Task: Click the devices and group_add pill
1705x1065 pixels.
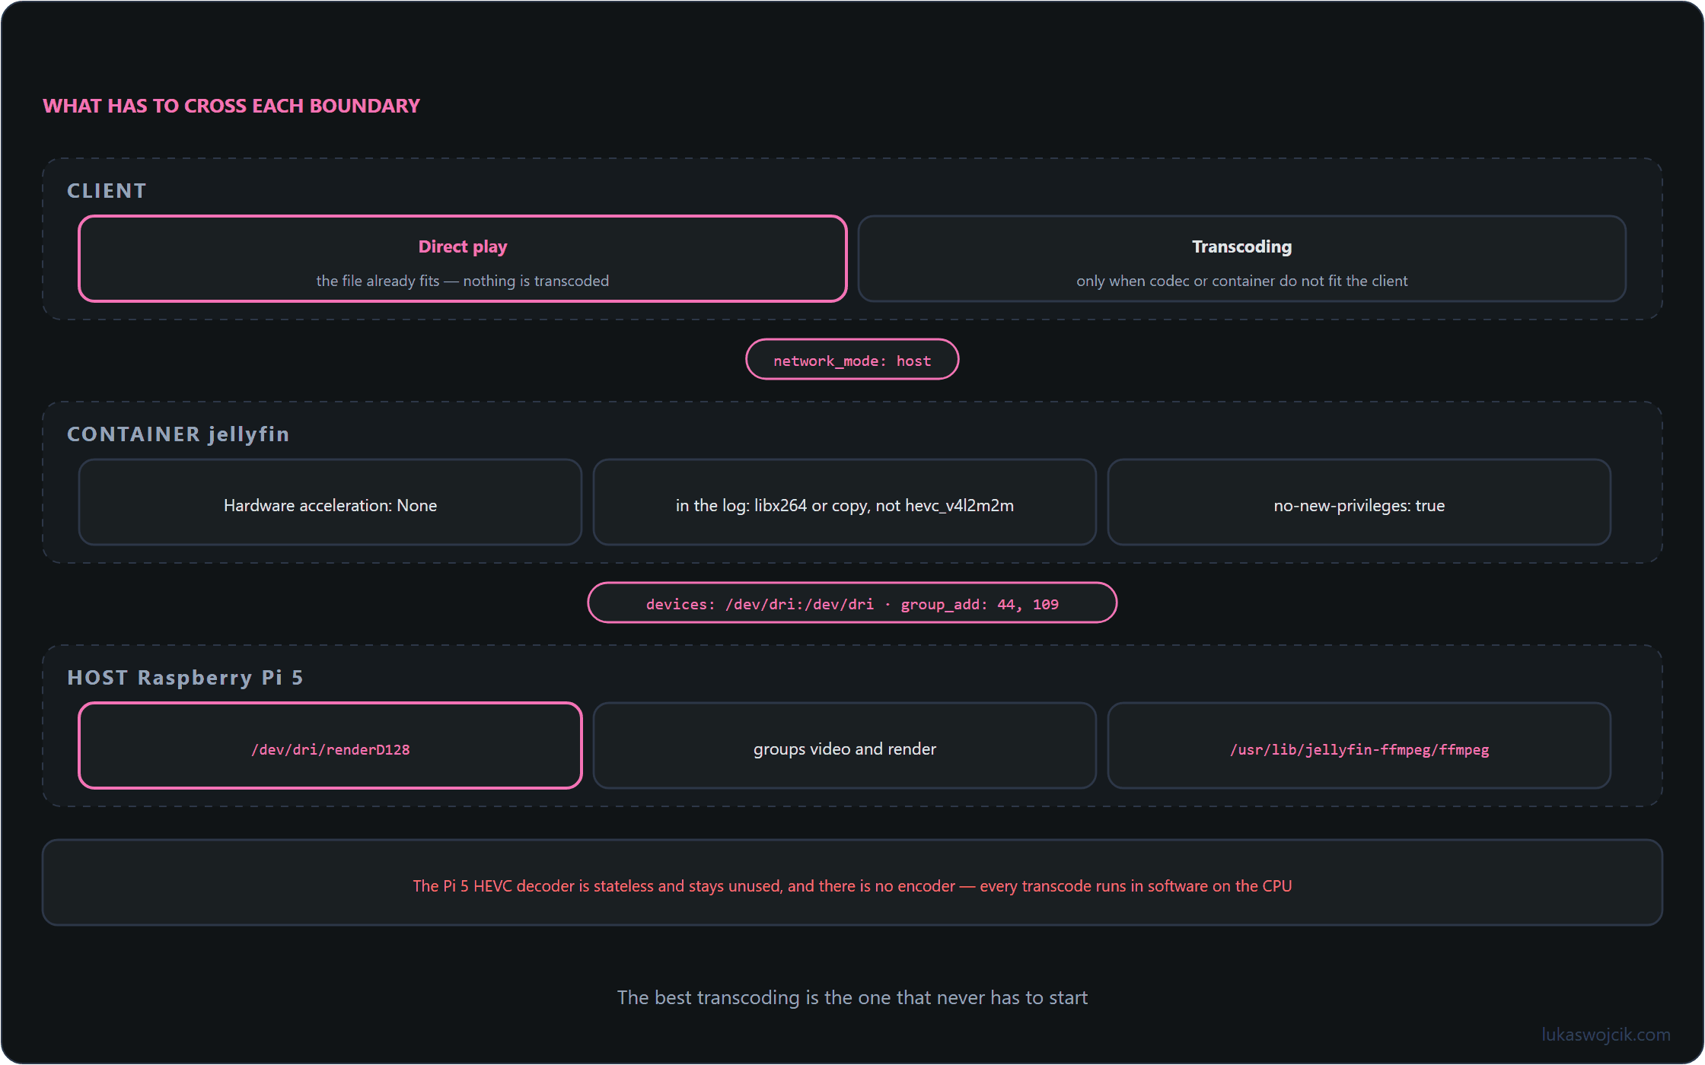Action: (852, 603)
